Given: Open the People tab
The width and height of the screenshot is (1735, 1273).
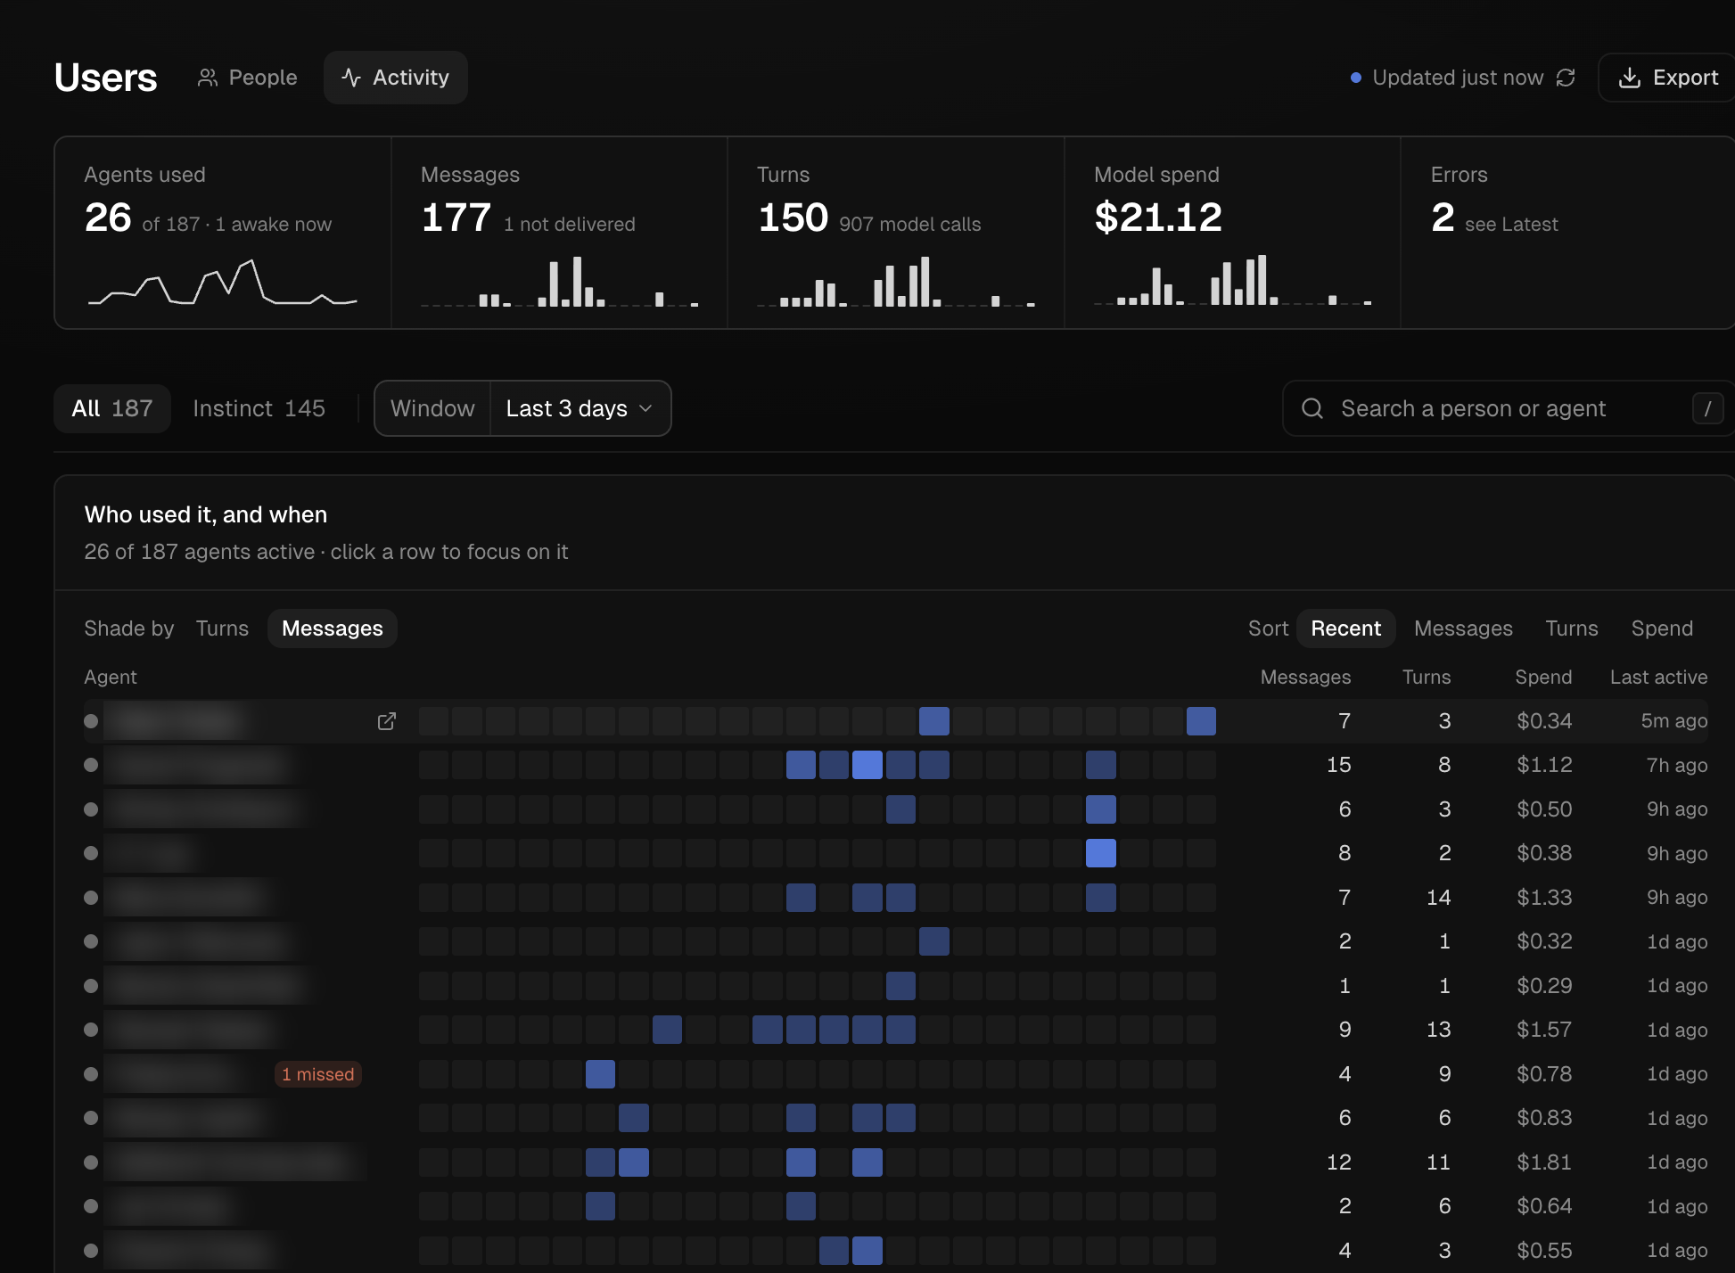Looking at the screenshot, I should (x=247, y=78).
